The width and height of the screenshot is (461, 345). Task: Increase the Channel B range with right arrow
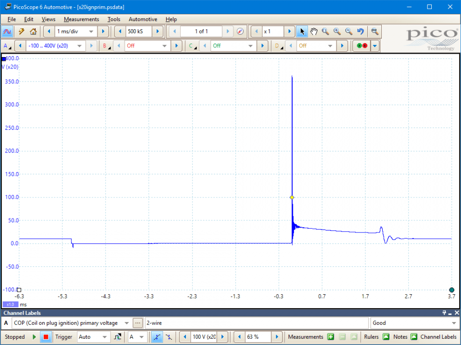click(x=176, y=46)
